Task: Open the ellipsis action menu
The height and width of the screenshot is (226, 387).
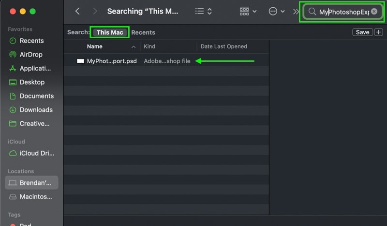Action: coord(276,11)
